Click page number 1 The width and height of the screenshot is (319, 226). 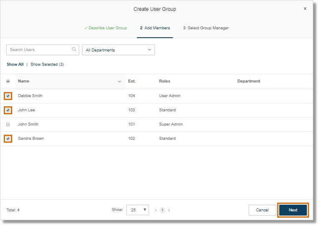pyautogui.click(x=162, y=210)
